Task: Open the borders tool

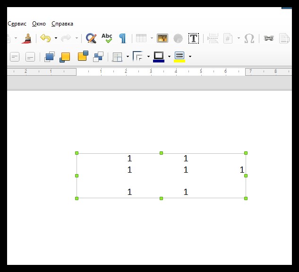Action: click(x=117, y=57)
